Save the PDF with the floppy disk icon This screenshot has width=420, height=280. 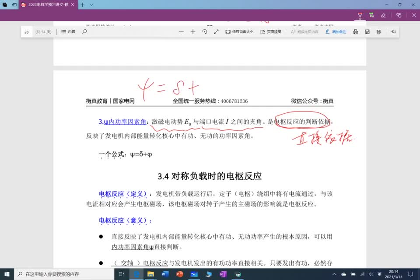point(367,32)
